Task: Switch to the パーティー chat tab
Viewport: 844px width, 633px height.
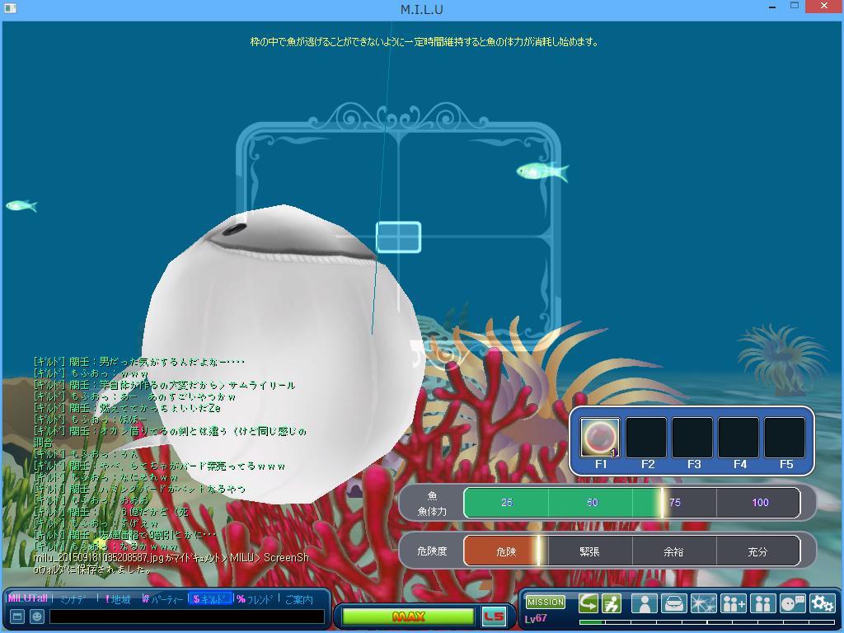Action: [x=162, y=599]
